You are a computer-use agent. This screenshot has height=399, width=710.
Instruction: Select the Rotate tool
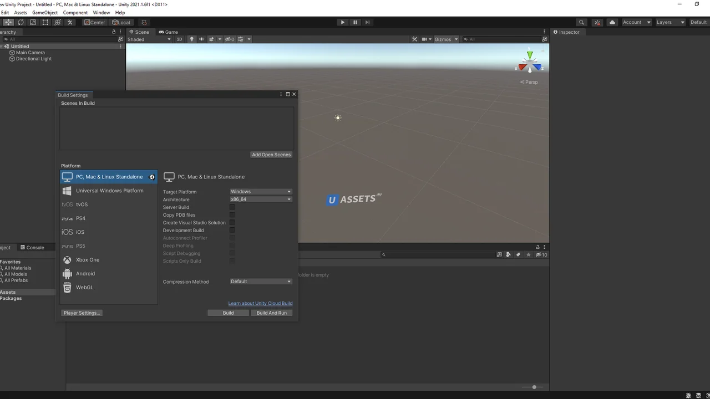pos(21,22)
